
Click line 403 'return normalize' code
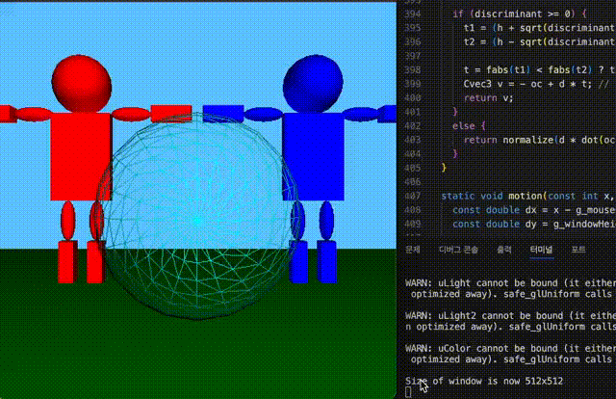pyautogui.click(x=539, y=140)
